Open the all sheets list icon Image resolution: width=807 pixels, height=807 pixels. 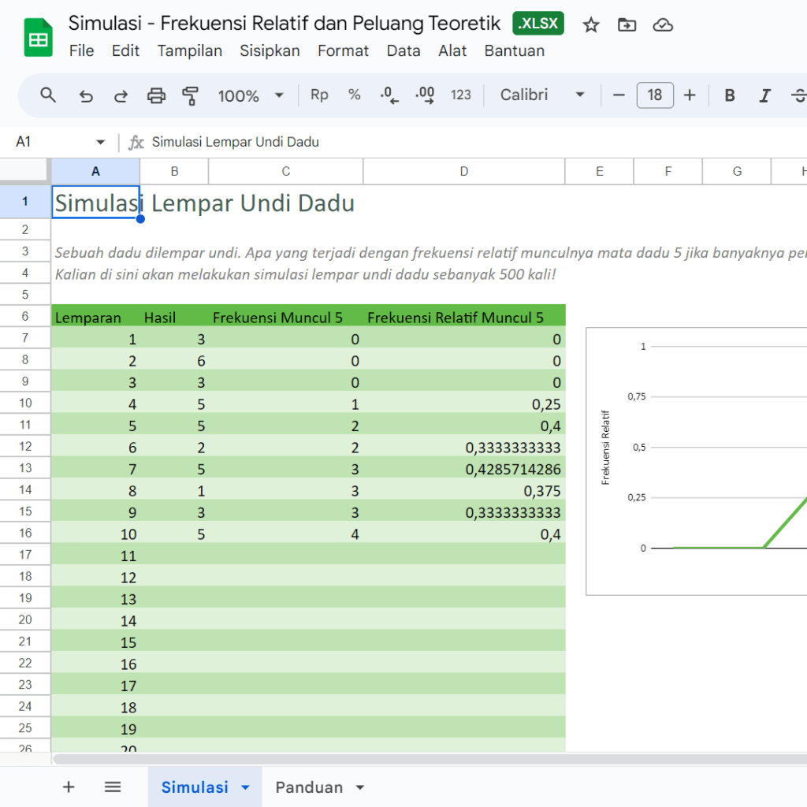click(113, 787)
